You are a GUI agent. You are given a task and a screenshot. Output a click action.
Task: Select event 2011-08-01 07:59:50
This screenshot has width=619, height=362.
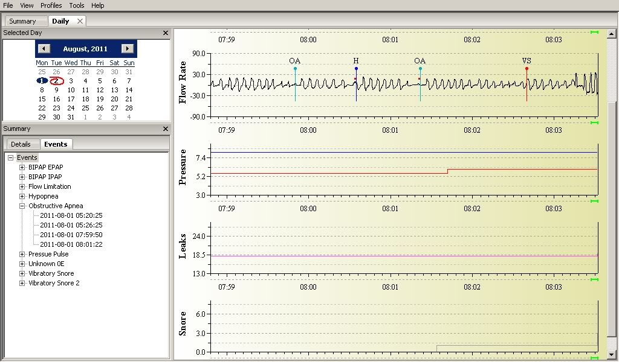pyautogui.click(x=71, y=235)
